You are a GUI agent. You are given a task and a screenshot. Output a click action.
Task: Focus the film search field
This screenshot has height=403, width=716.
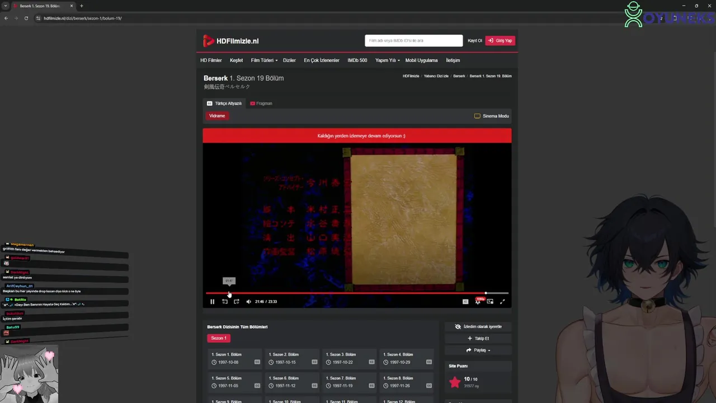point(413,40)
